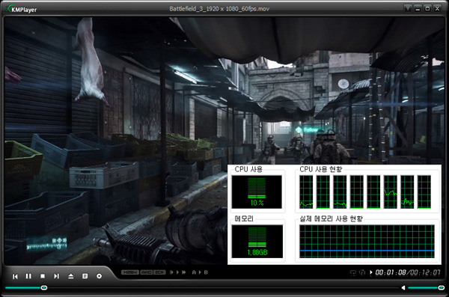This screenshot has width=449, height=297.
Task: Pause the video playback
Action: click(x=28, y=276)
